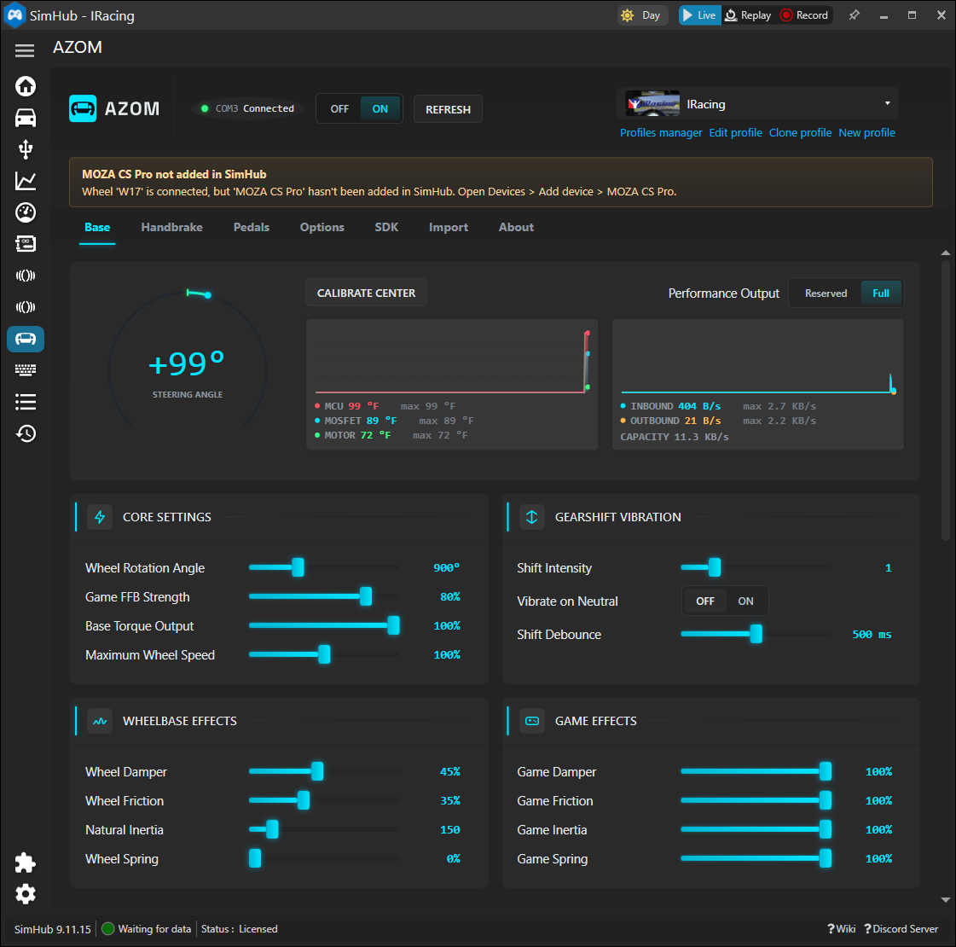Click the pin window icon
Screen dimensions: 956x947
[855, 15]
